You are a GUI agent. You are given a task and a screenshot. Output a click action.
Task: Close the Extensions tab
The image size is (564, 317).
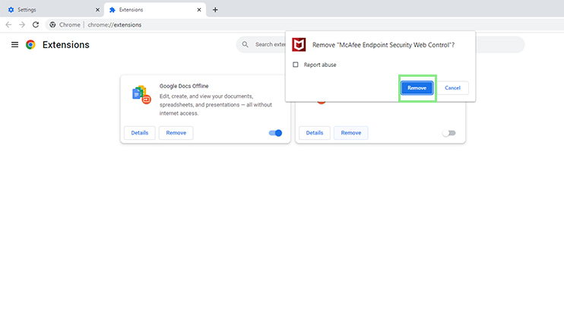pyautogui.click(x=199, y=10)
